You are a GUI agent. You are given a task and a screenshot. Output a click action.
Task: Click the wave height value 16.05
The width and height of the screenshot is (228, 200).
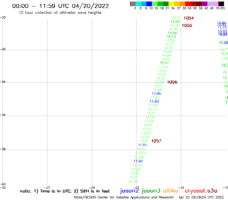175,22
